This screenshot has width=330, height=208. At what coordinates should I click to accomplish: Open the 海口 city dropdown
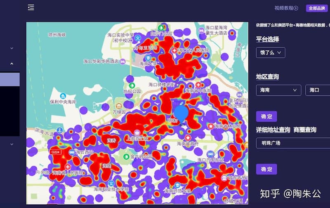coord(318,90)
